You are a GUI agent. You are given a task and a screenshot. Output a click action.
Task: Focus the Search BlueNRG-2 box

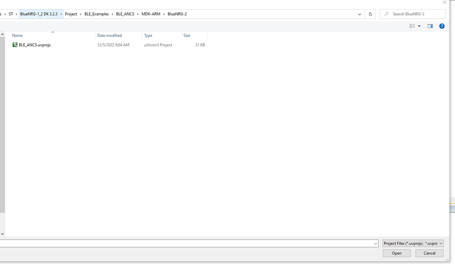pyautogui.click(x=412, y=14)
